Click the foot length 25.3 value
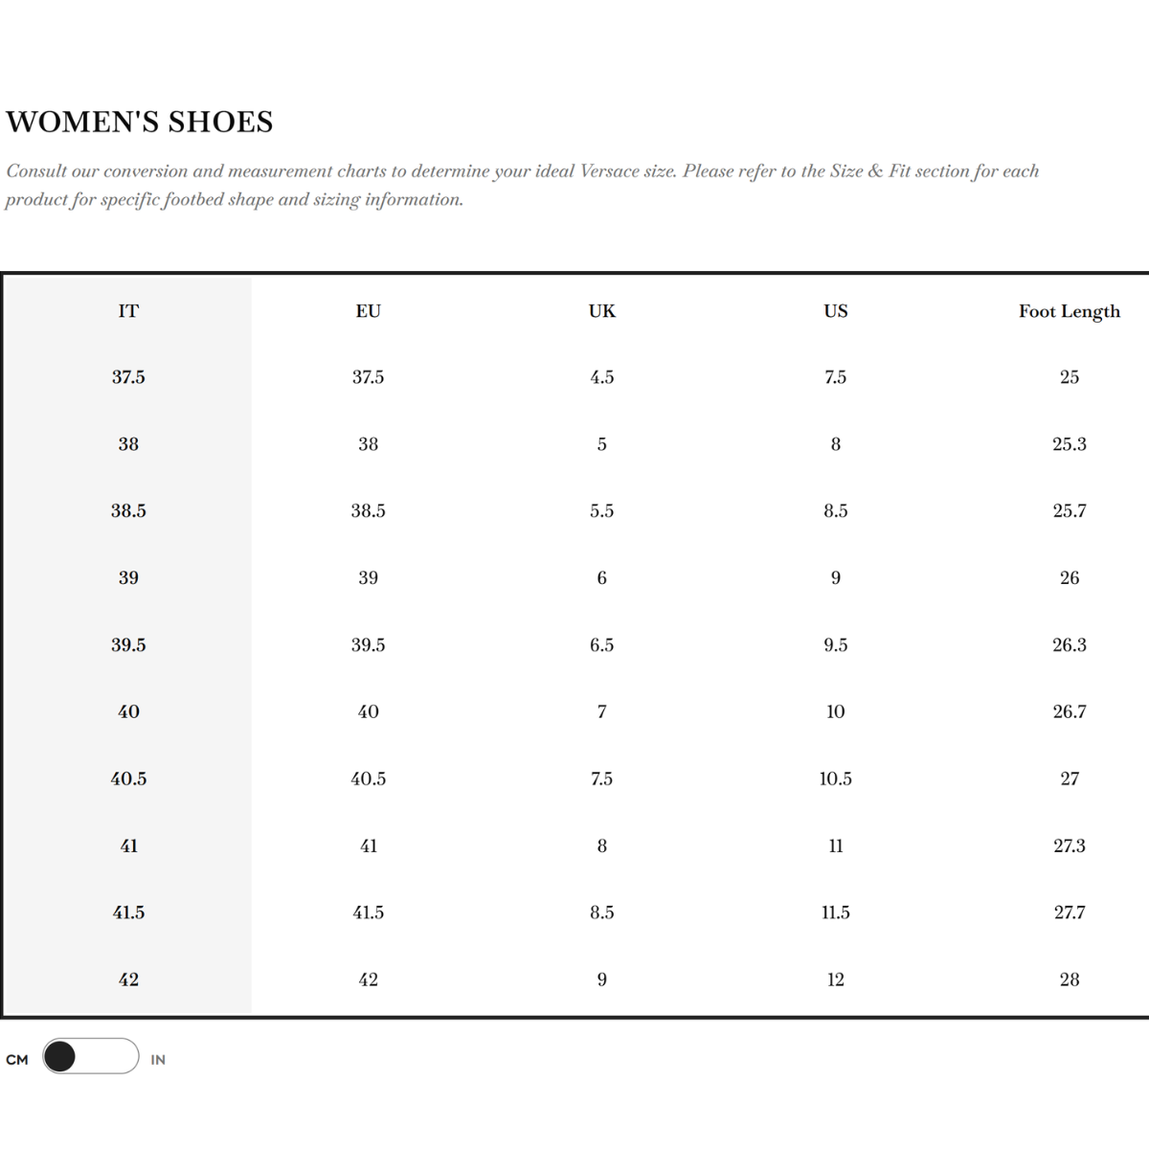 pos(1070,444)
